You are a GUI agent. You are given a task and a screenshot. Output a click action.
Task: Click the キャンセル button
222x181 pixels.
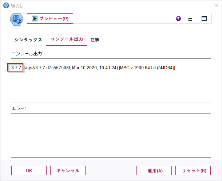pos(68,170)
